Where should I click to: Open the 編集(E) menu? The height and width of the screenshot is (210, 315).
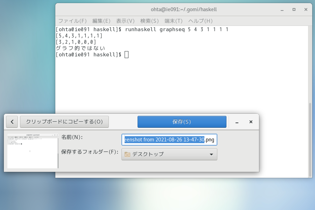pyautogui.click(x=101, y=21)
